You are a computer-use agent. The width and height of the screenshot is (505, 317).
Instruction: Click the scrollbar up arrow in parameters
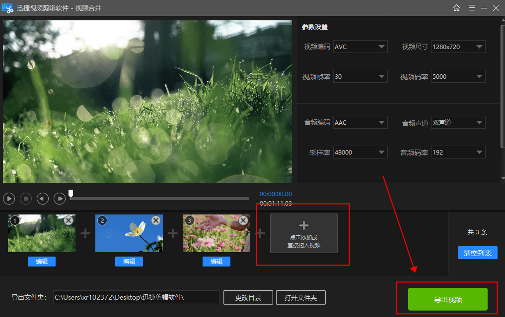[x=503, y=21]
